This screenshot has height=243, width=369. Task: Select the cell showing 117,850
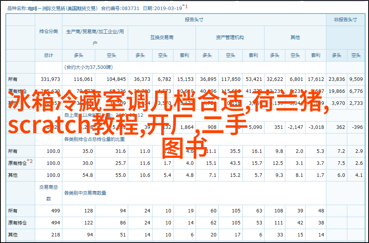click(x=231, y=79)
